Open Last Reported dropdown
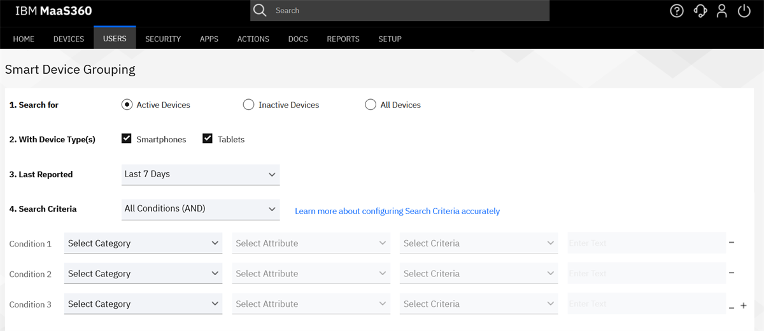The image size is (764, 331). pos(201,174)
